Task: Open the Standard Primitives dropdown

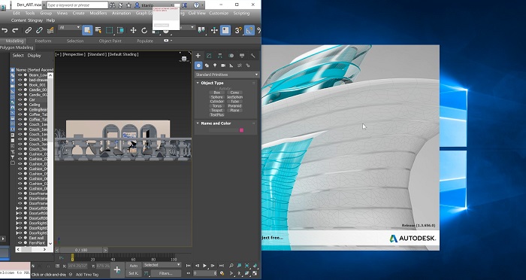Action: point(227,75)
